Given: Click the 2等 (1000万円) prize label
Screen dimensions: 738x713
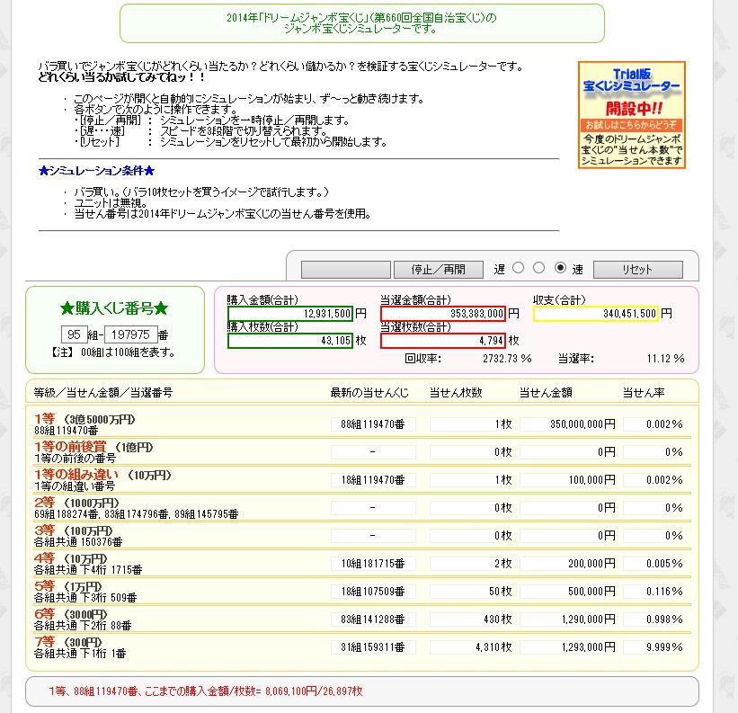Looking at the screenshot, I should [76, 503].
